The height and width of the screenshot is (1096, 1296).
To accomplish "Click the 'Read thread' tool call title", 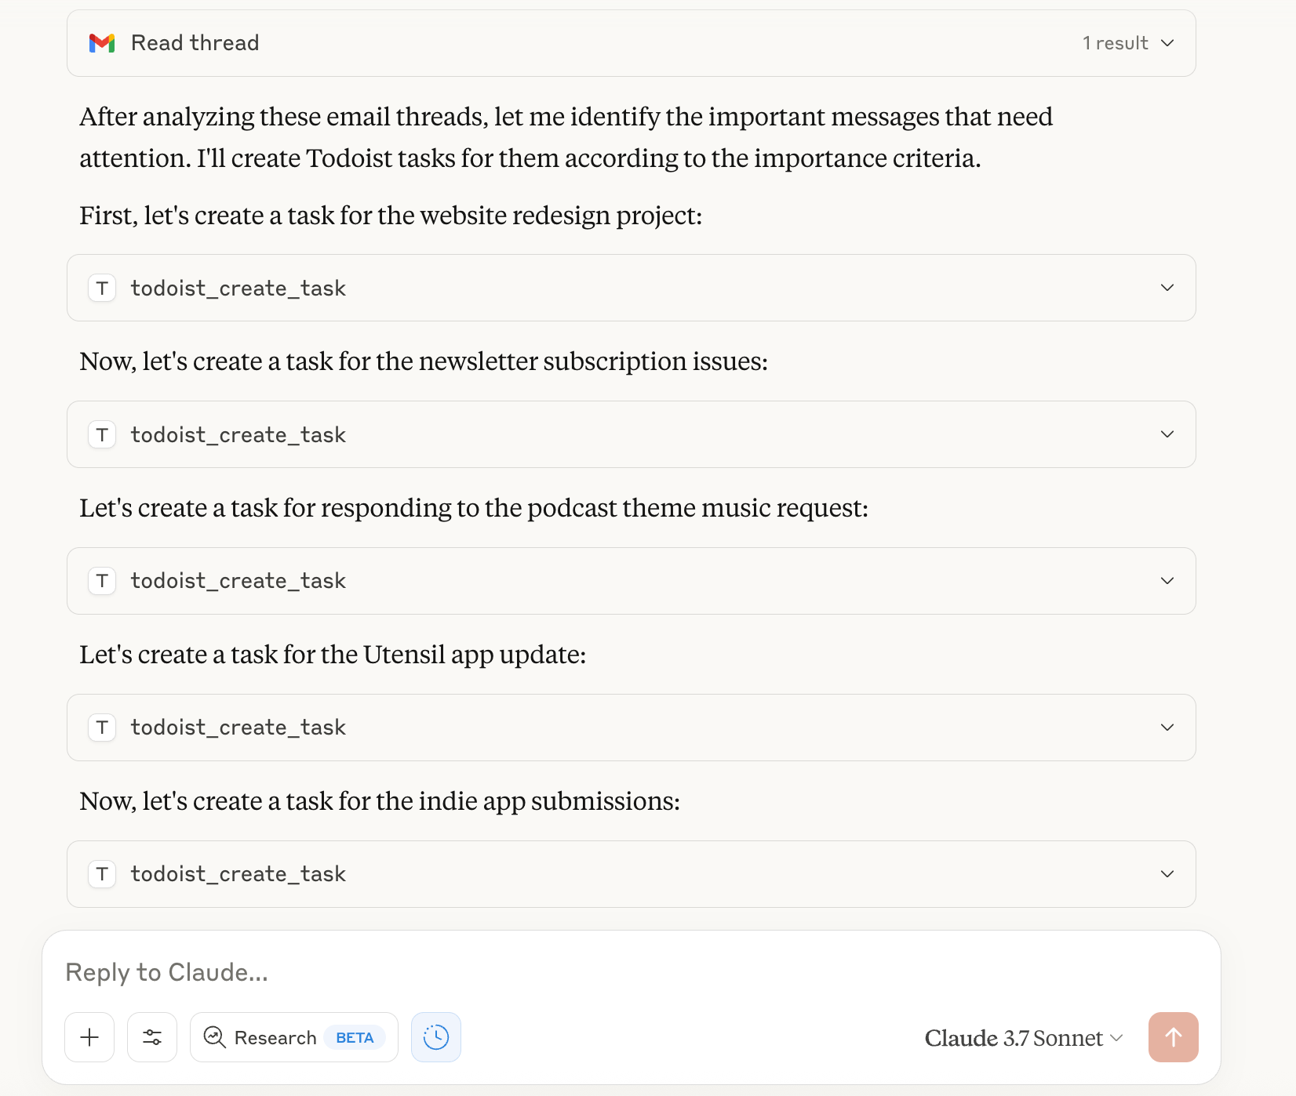I will [195, 43].
